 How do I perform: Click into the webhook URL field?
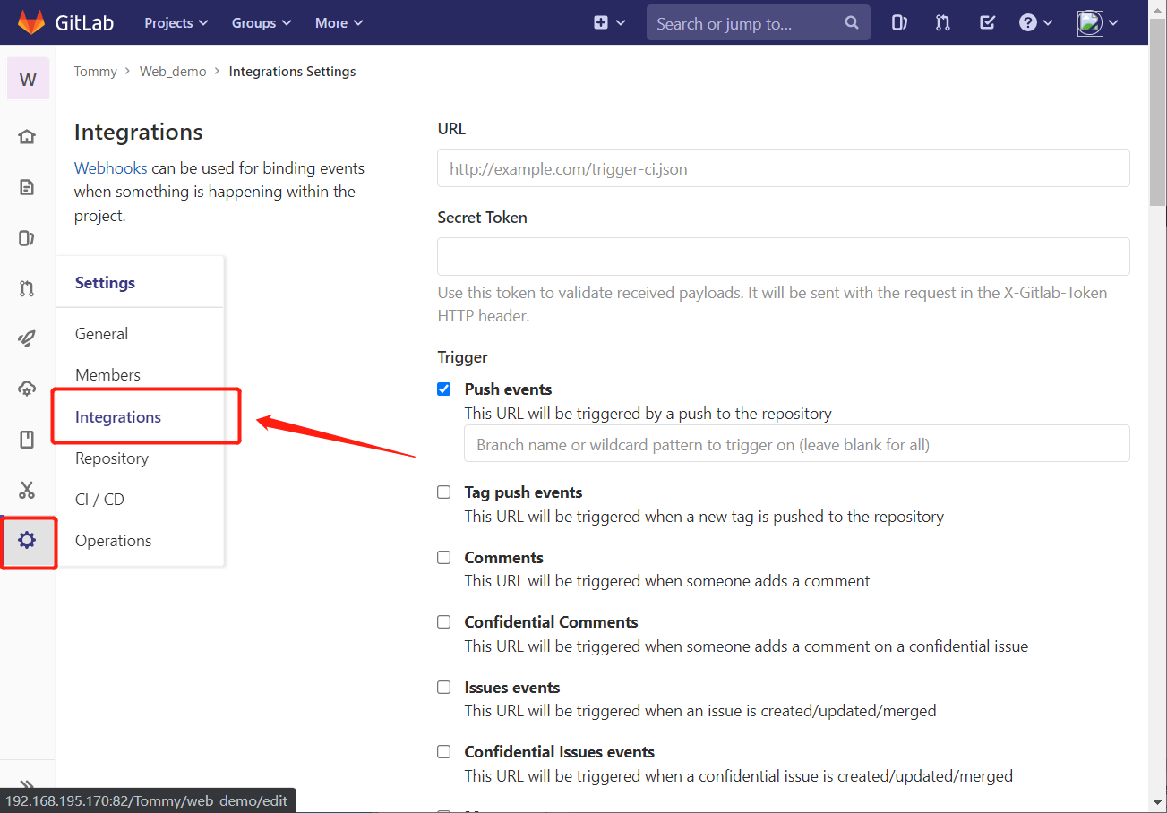click(x=783, y=168)
